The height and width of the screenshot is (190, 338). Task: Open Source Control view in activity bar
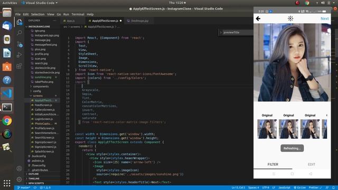(20, 44)
